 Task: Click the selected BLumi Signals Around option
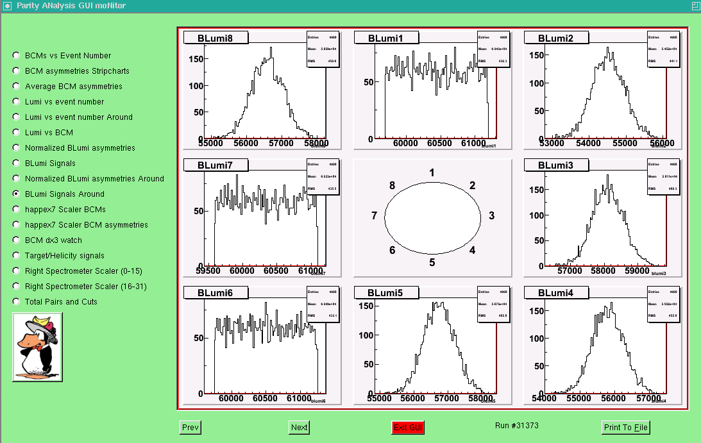[x=17, y=194]
